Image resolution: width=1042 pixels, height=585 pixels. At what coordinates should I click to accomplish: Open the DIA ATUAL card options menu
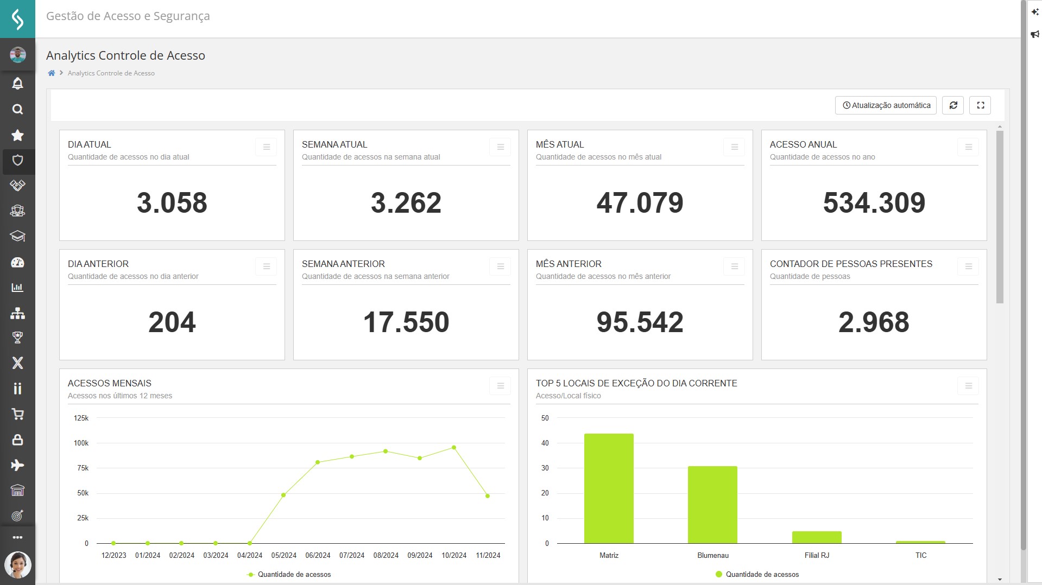(266, 147)
